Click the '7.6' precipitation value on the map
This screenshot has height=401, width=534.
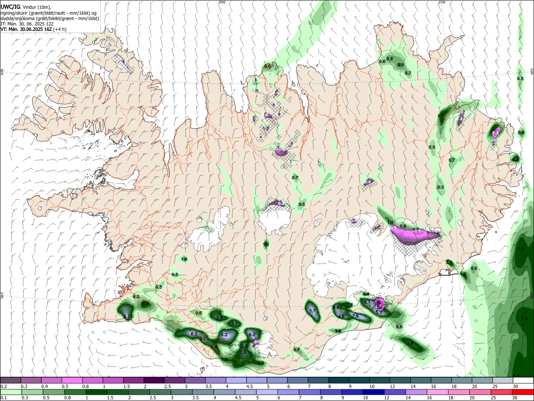(355, 316)
